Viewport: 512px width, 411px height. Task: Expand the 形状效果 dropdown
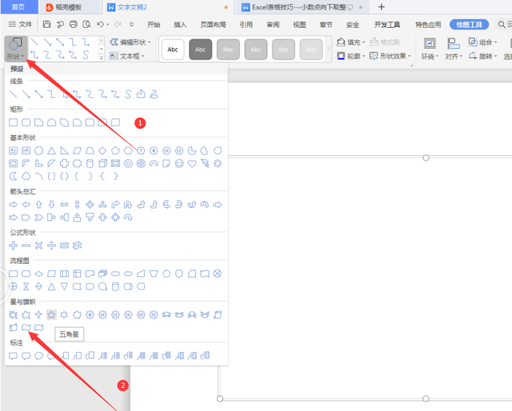[391, 56]
